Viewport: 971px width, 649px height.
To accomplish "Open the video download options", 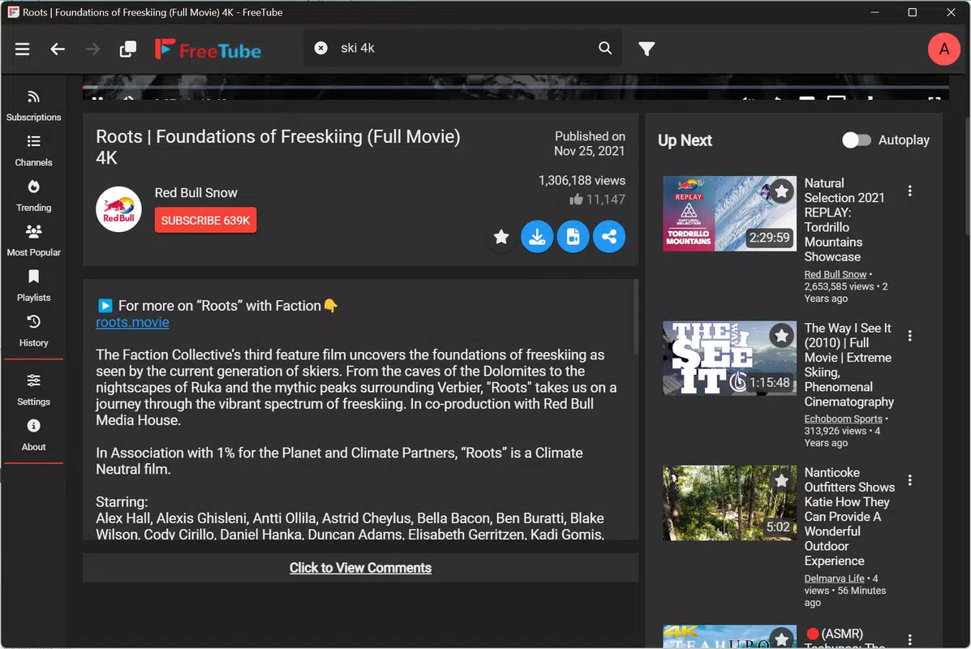I will (537, 237).
